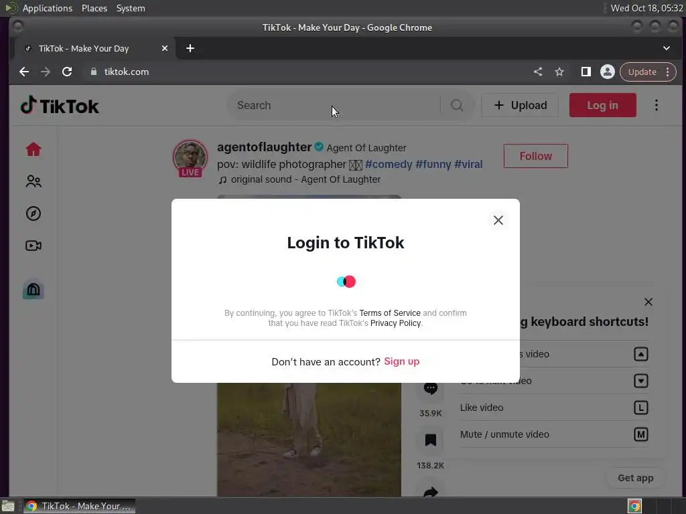
Task: Click the tiktok.com address bar
Action: pyautogui.click(x=306, y=72)
